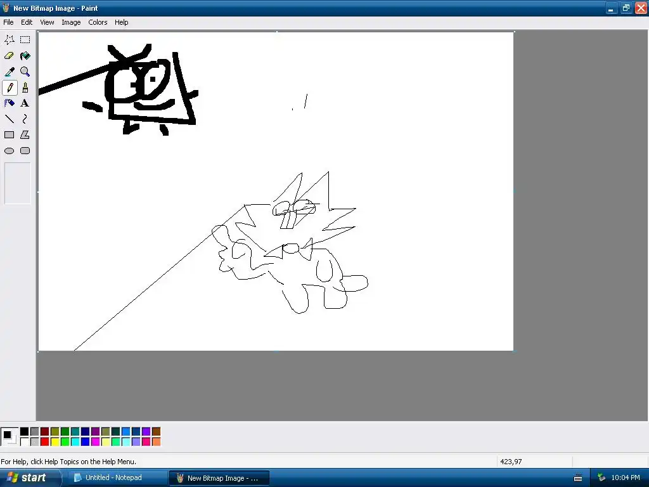The image size is (649, 487).
Task: Minimize the Paint window
Action: tap(612, 8)
